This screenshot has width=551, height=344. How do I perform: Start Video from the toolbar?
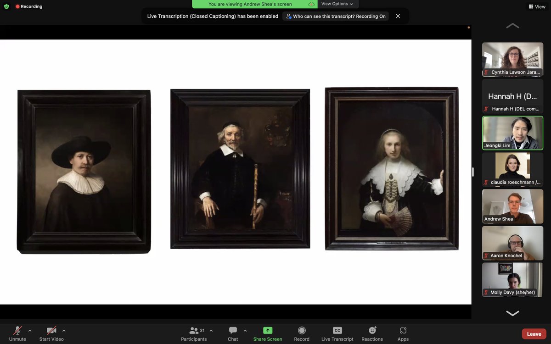(x=51, y=333)
